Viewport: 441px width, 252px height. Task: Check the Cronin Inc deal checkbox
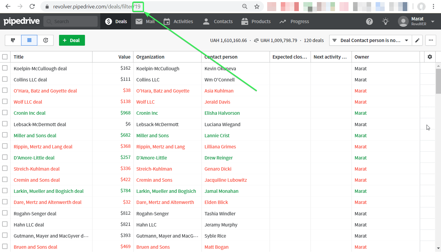pyautogui.click(x=5, y=113)
